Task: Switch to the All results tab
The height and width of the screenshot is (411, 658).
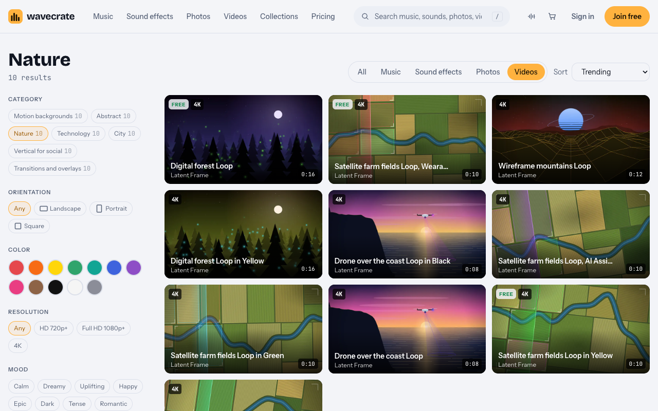Action: (x=362, y=72)
